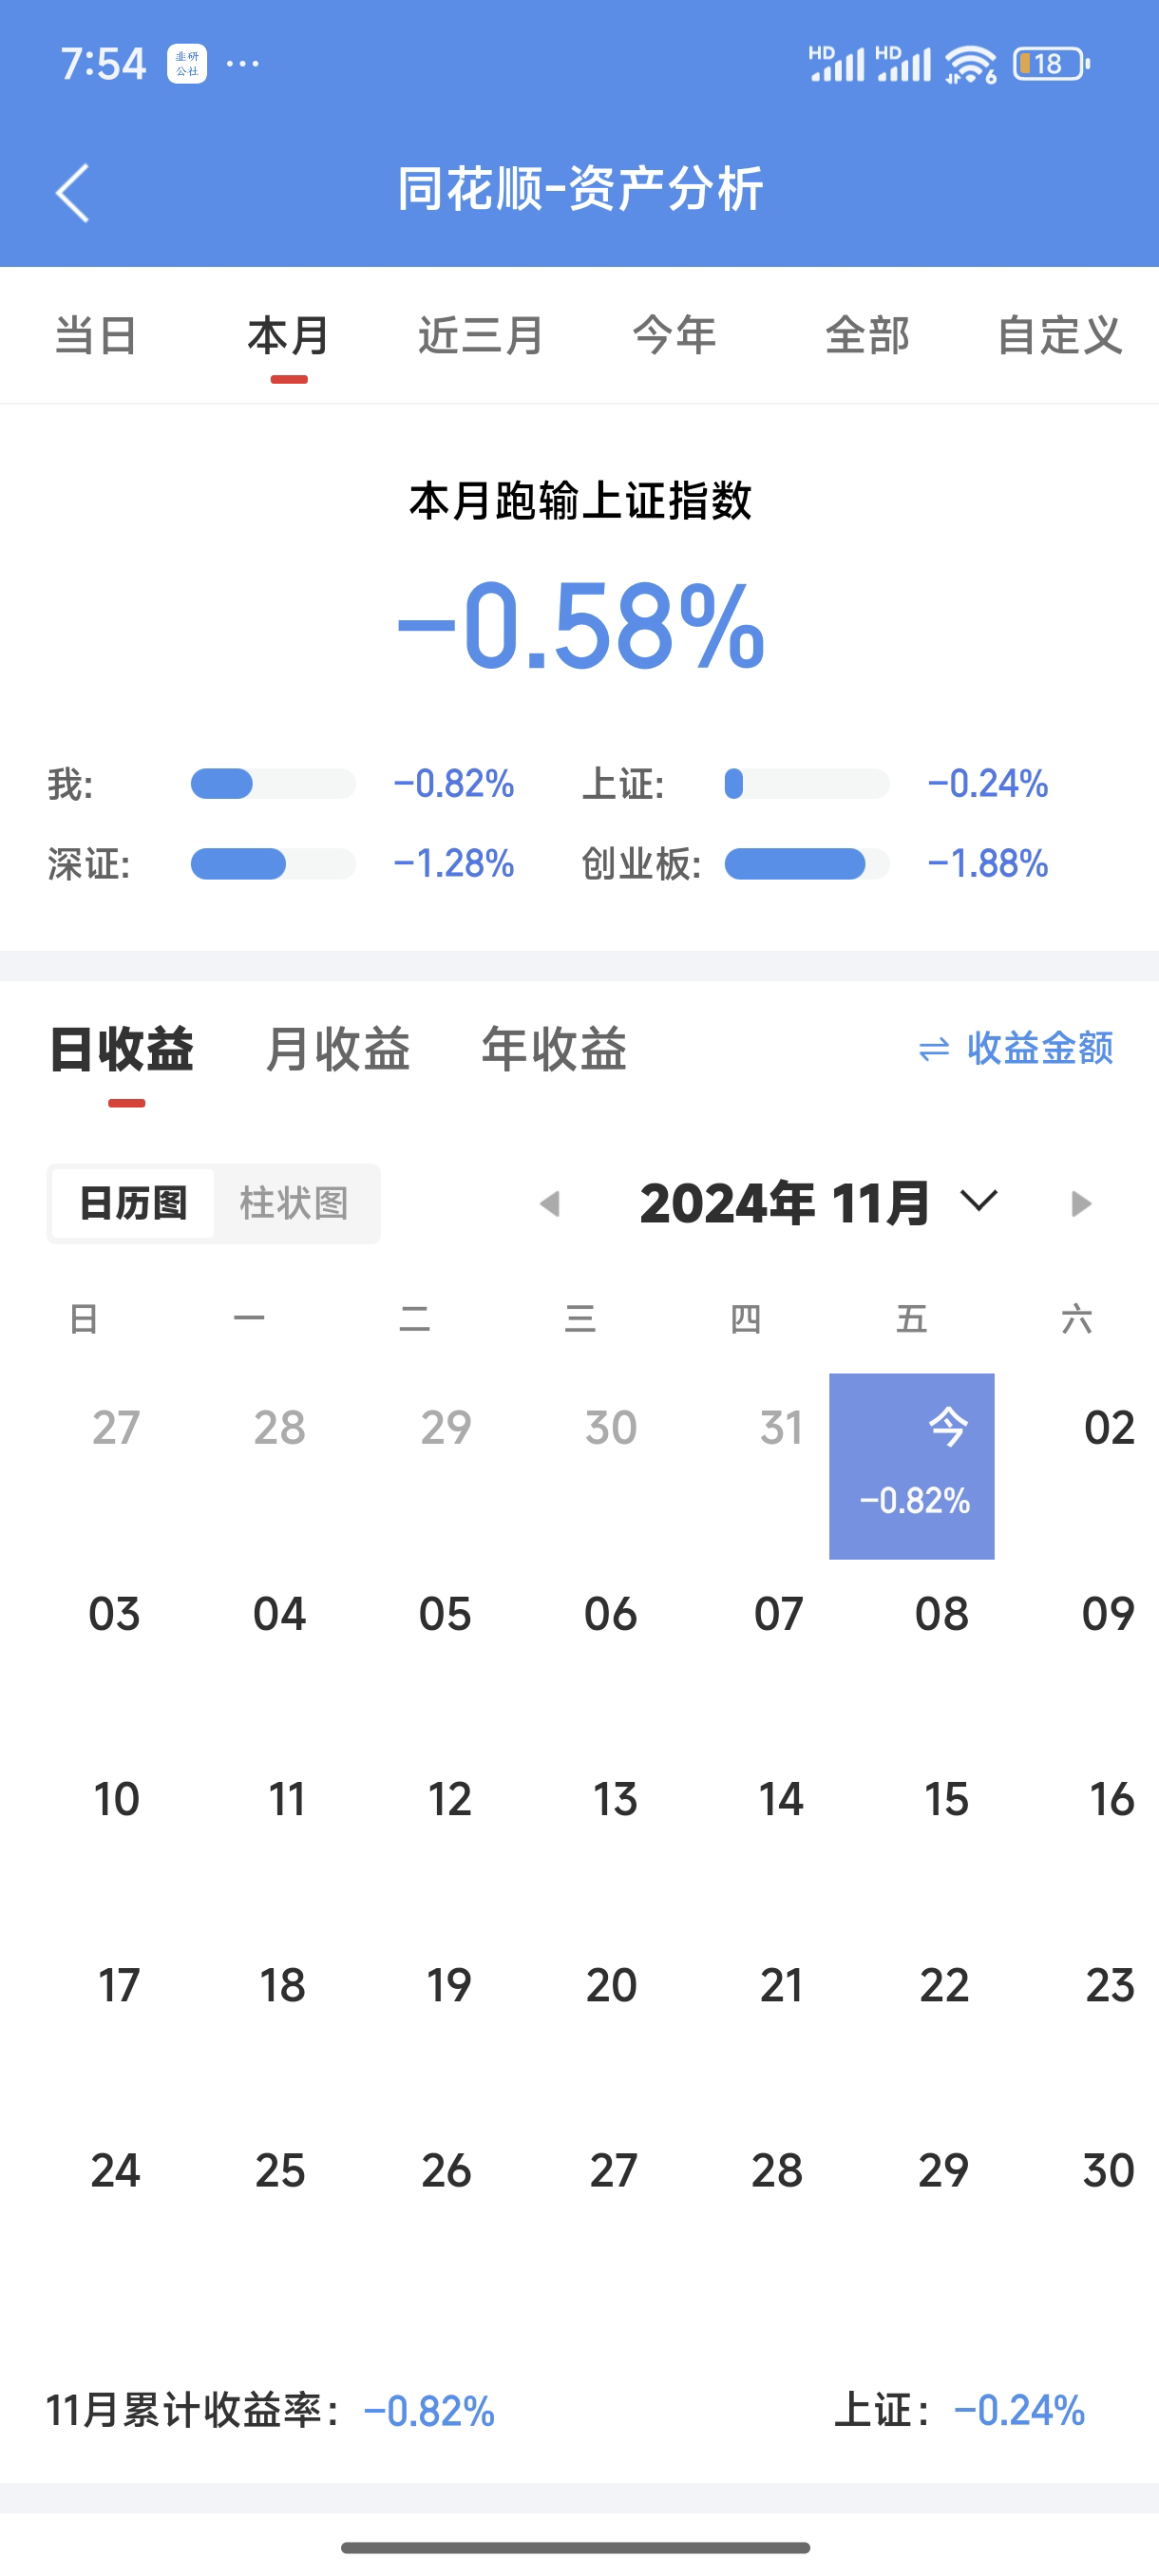Switch to the 近三月 tab

point(481,335)
